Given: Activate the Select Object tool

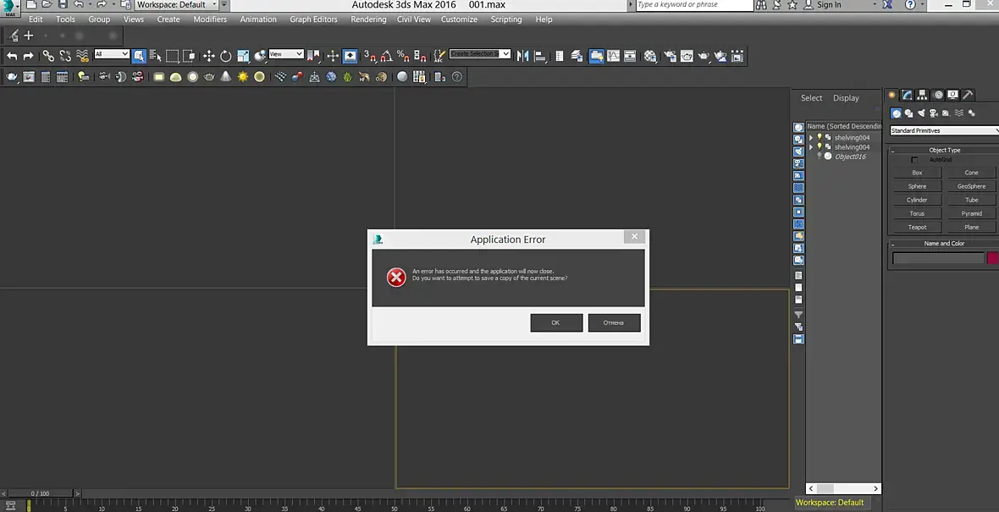Looking at the screenshot, I should click(x=139, y=56).
